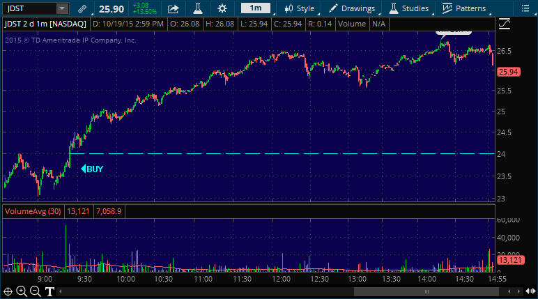The image size is (538, 299).
Task: Click the H: 26.08 high value
Action: [220, 24]
